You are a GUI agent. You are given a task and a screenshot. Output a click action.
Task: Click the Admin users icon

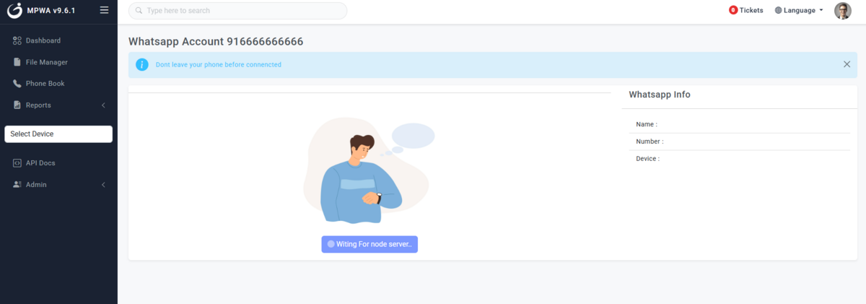tap(17, 185)
